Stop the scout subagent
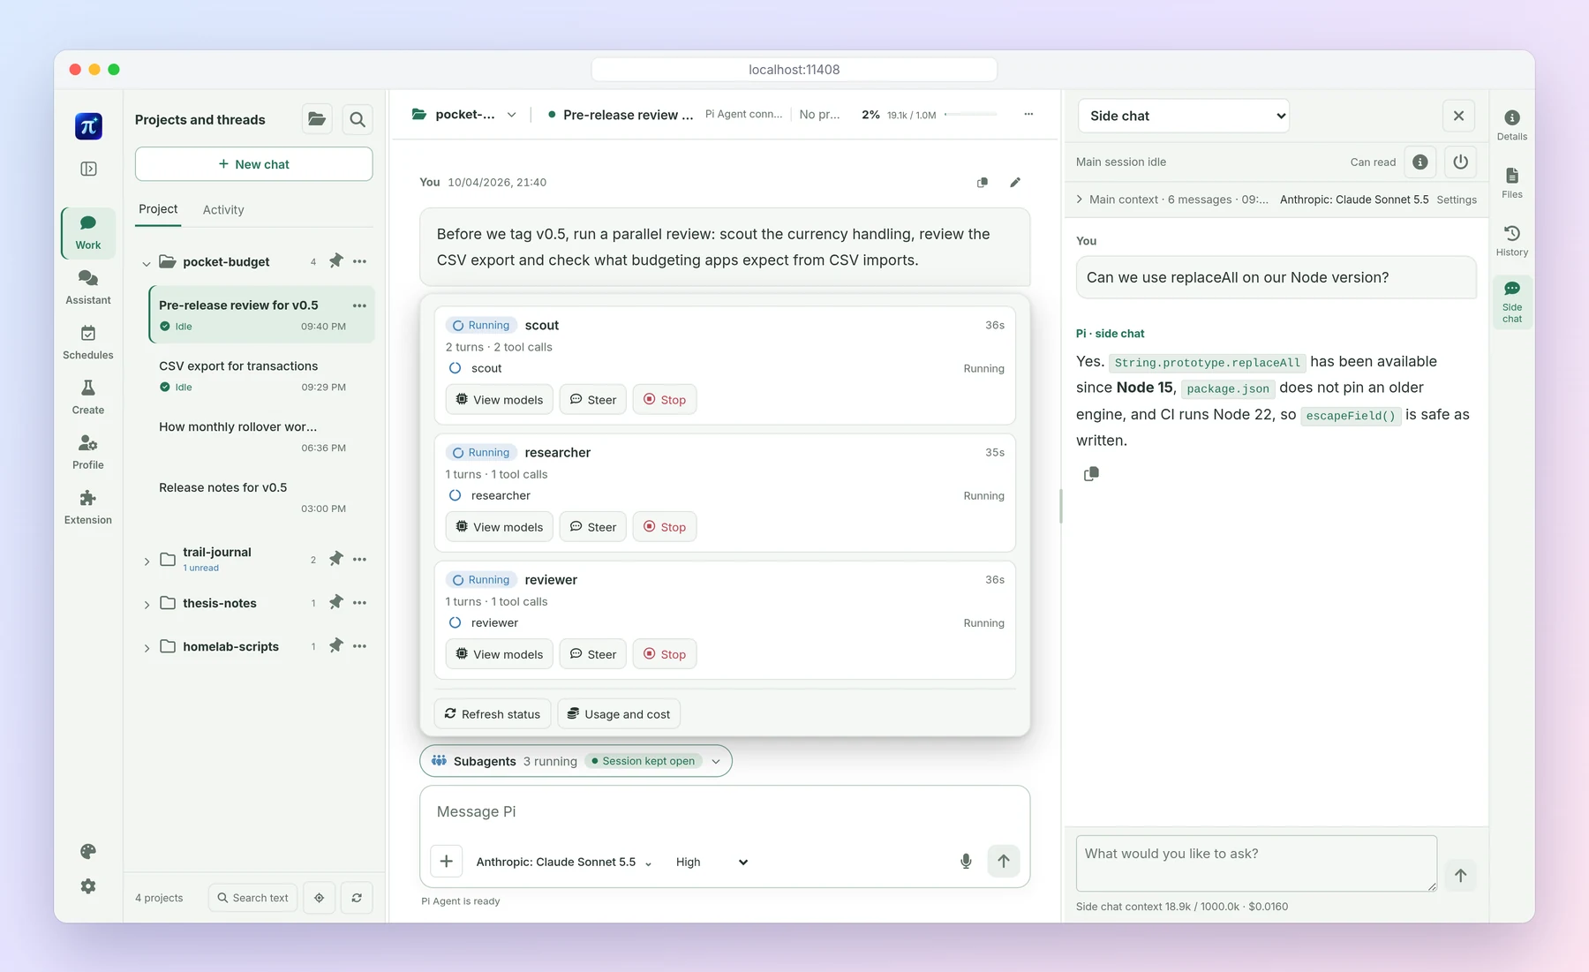1589x972 pixels. point(665,400)
